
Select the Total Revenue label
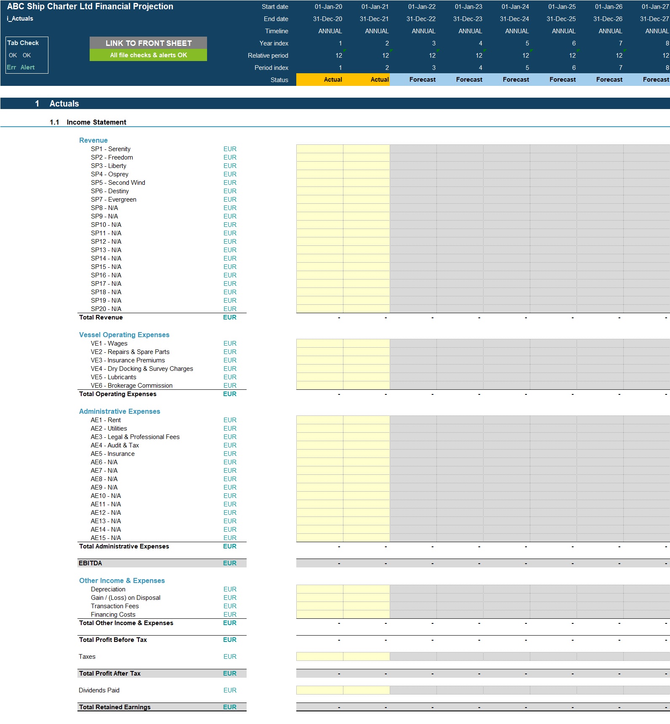tap(101, 317)
